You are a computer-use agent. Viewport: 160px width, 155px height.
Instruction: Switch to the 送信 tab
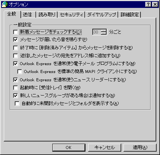click(x=27, y=15)
